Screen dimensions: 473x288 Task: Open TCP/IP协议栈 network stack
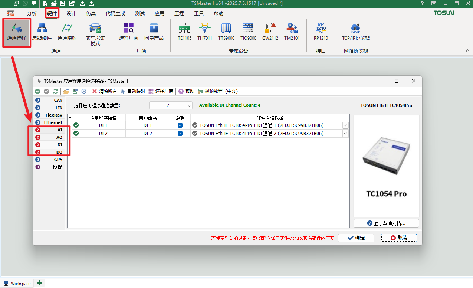356,32
